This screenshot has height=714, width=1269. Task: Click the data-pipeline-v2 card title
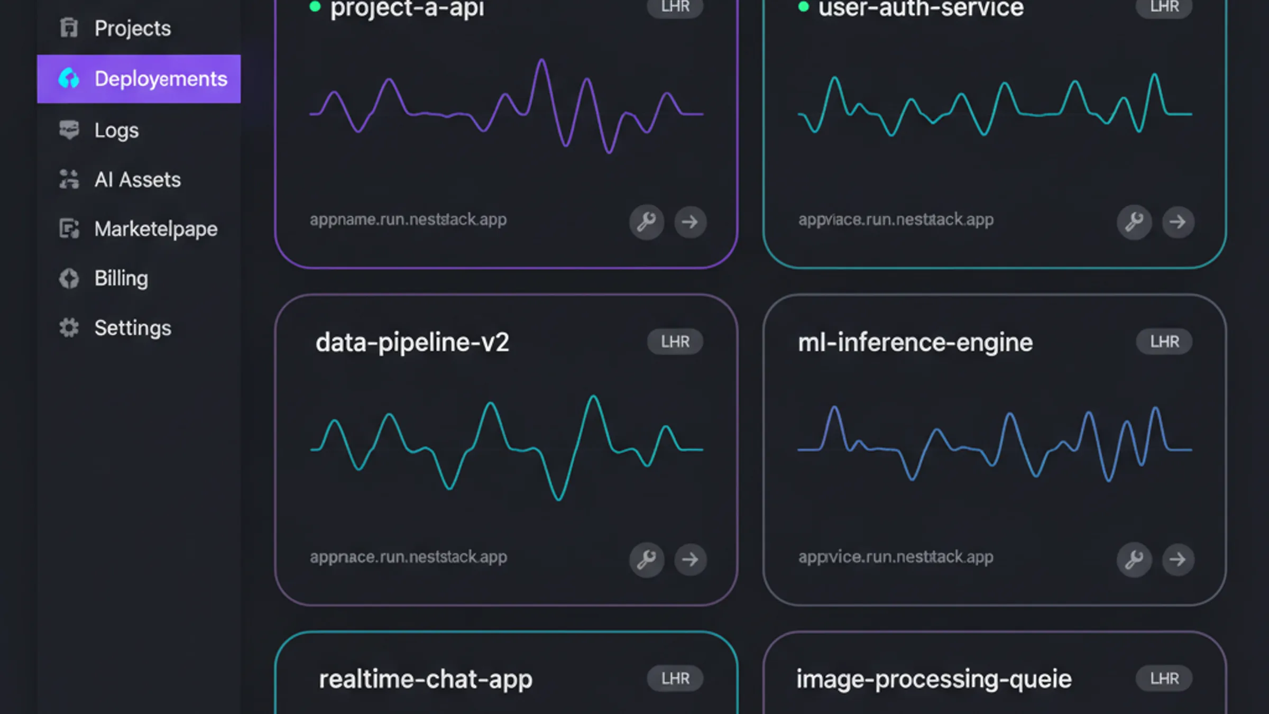[x=412, y=343]
